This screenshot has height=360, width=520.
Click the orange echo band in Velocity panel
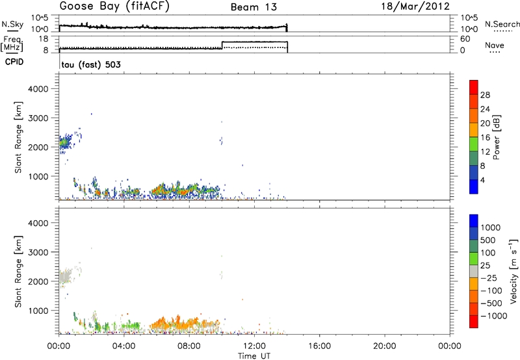pyautogui.click(x=184, y=323)
